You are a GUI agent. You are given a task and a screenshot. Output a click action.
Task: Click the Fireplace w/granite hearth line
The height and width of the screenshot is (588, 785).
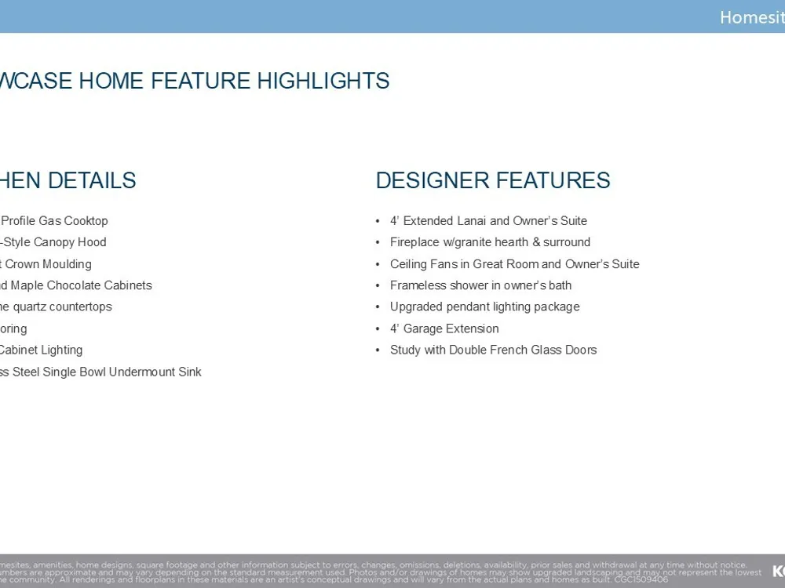pos(490,242)
